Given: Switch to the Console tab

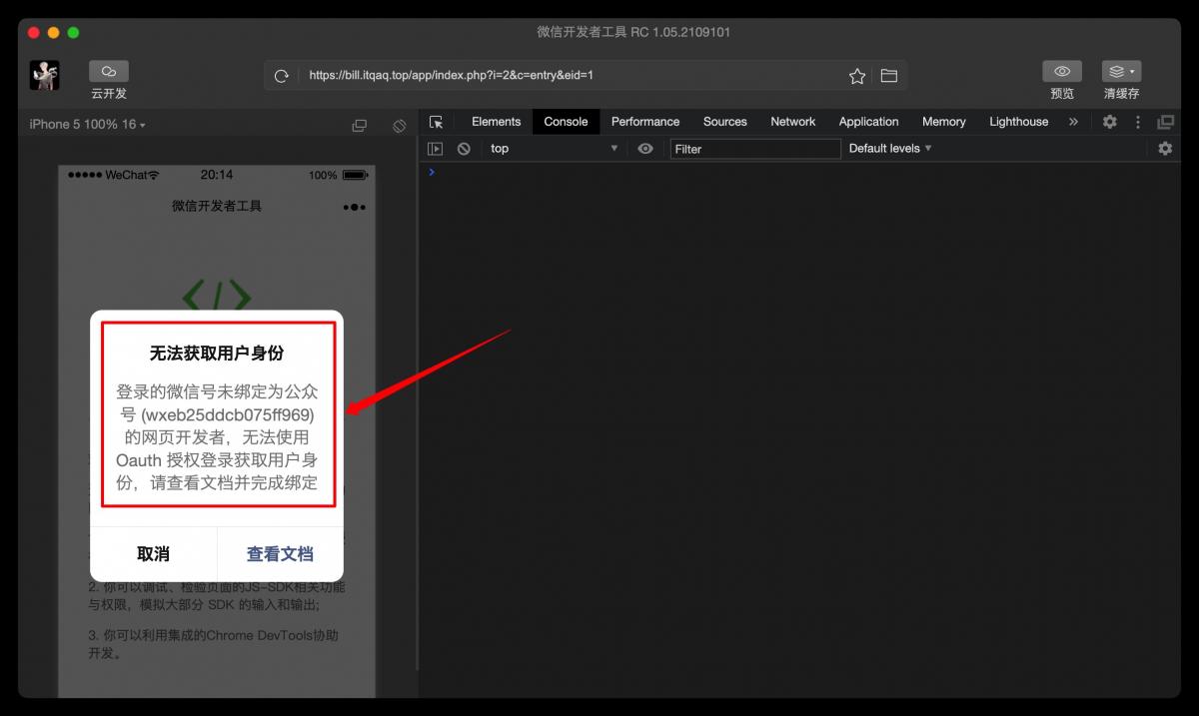Looking at the screenshot, I should tap(566, 122).
